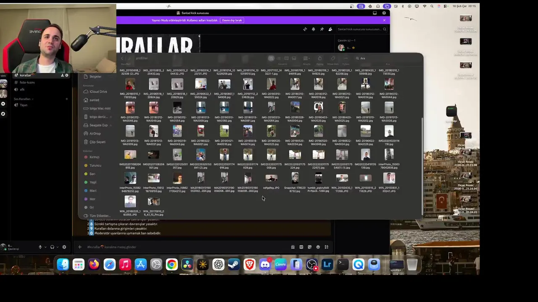Filter by the Mavi blue tag
This screenshot has height=302, width=538.
coord(93,190)
